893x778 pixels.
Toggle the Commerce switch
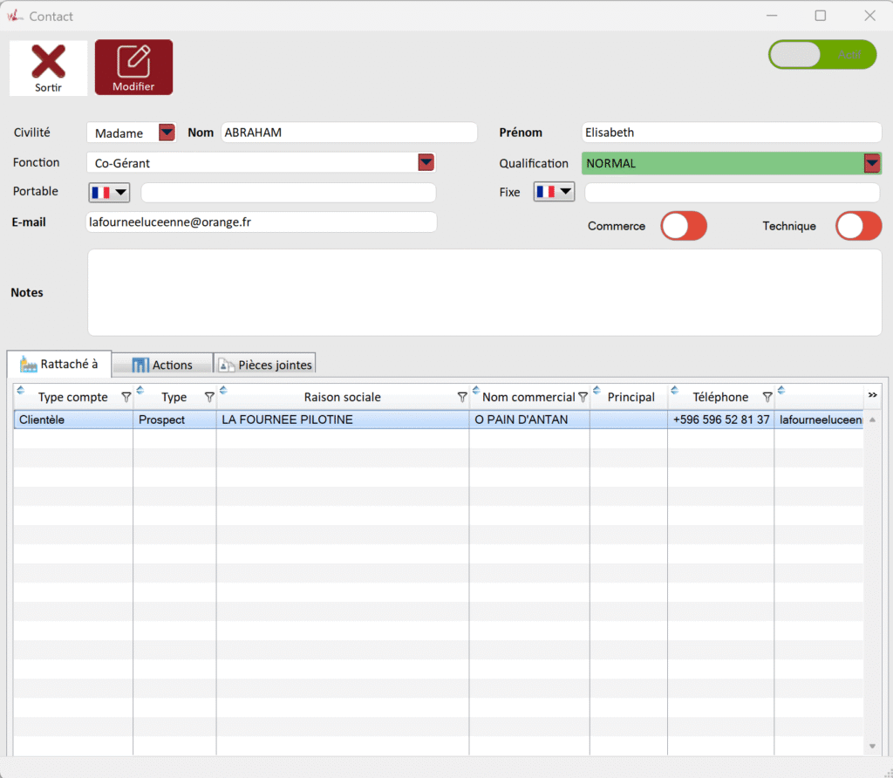[683, 226]
